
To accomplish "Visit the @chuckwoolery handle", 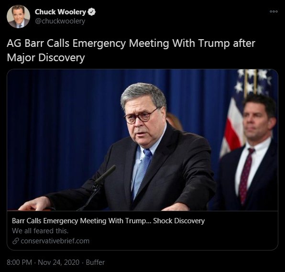I will point(60,21).
